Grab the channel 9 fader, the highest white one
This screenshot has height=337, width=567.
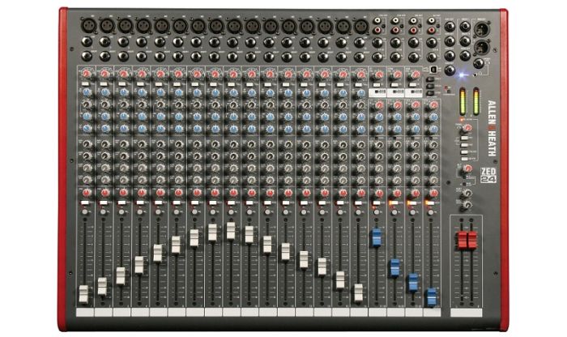(231, 231)
